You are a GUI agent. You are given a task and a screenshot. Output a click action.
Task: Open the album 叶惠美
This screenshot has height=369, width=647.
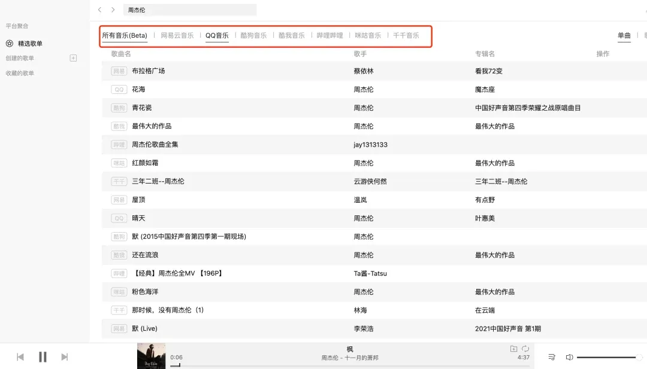coord(485,218)
